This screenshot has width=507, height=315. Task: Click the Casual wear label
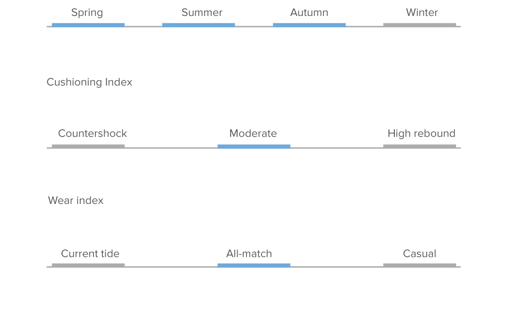(x=419, y=254)
